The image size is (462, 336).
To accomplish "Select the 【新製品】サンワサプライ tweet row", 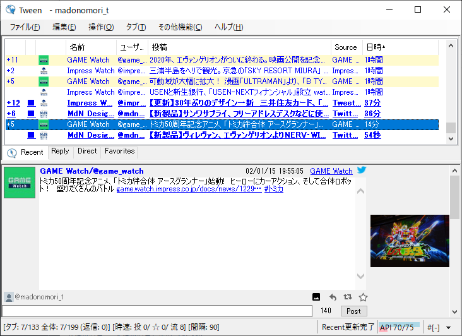I will point(222,114).
